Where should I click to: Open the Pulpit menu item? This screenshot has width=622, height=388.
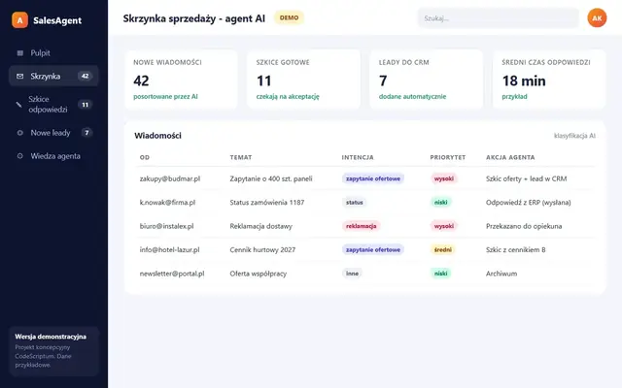click(53, 52)
